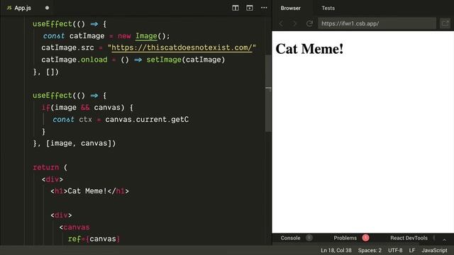Image resolution: width=454 pixels, height=255 pixels.
Task: Click the setImage(catImage) call
Action: pos(186,59)
